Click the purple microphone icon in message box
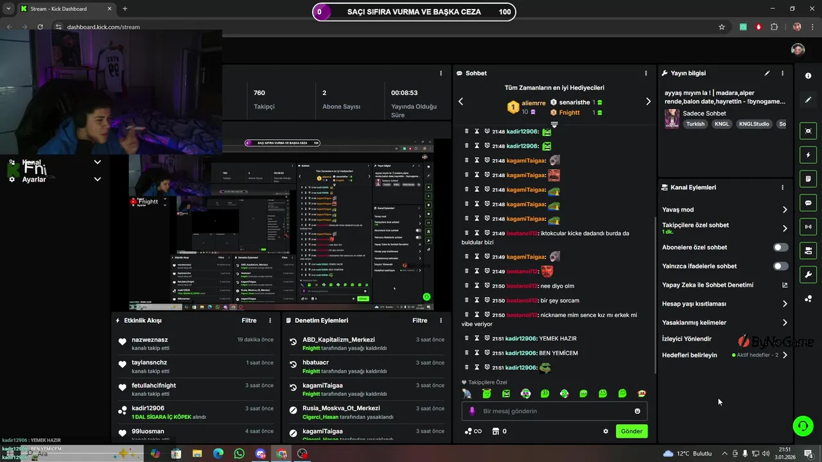 pos(472,411)
